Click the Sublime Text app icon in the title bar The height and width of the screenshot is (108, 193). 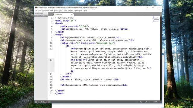pos(36,7)
